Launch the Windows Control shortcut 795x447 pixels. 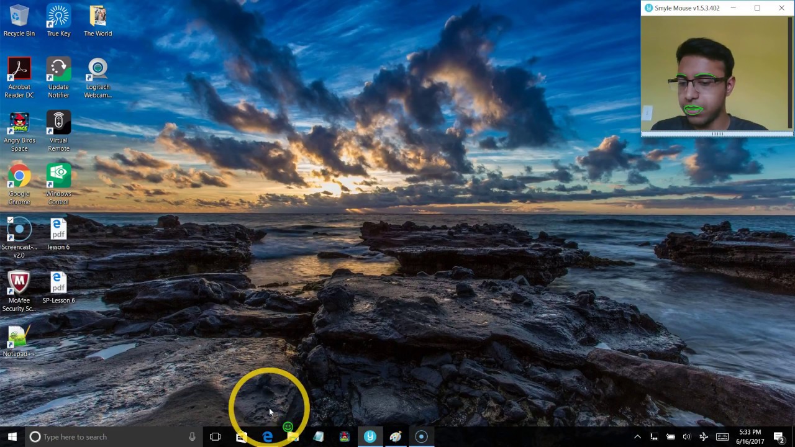click(x=58, y=185)
